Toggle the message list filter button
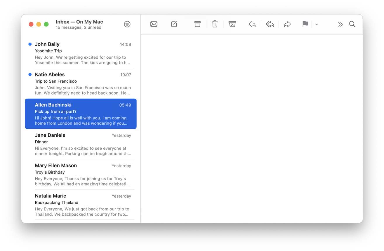384x251 pixels. 127,24
